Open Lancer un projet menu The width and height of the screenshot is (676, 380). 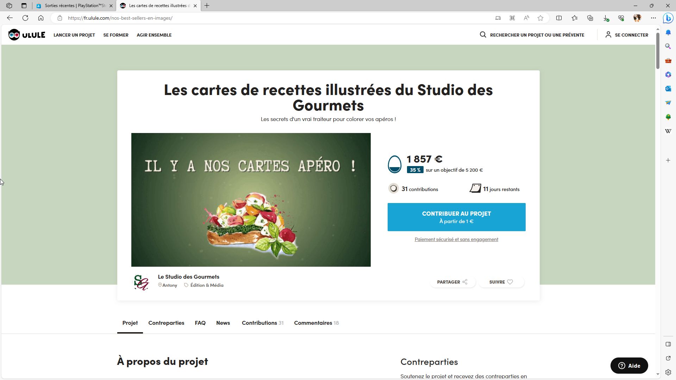(x=74, y=35)
